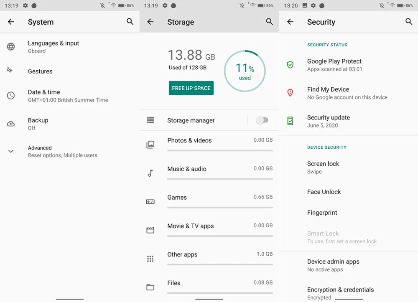Image resolution: width=418 pixels, height=302 pixels.
Task: Go back from the Storage screen
Action: click(150, 22)
